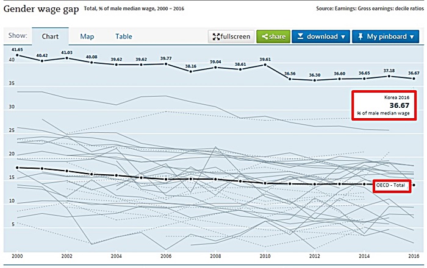Click the pinboard pin icon

click(360, 37)
